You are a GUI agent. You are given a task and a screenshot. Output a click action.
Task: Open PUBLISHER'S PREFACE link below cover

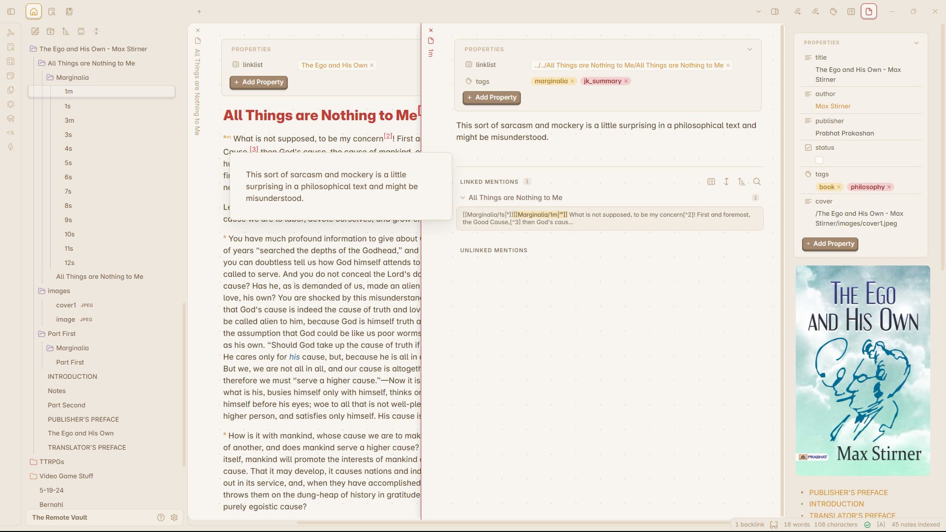(848, 493)
